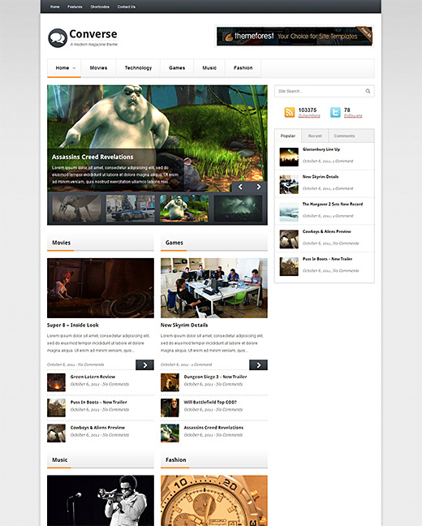Click Dungeon Siege 3 thumbnail
Screen dimensions: 422x526
[170, 382]
